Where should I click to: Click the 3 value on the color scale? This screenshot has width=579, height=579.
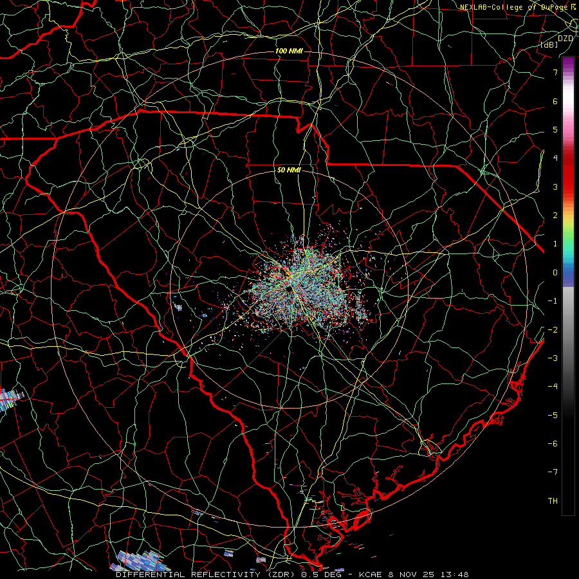click(555, 187)
